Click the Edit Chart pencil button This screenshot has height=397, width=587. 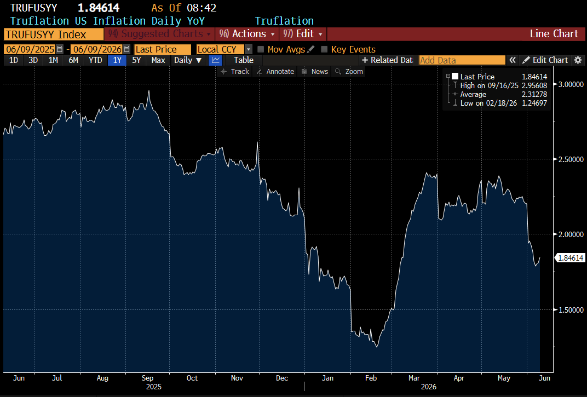[545, 60]
